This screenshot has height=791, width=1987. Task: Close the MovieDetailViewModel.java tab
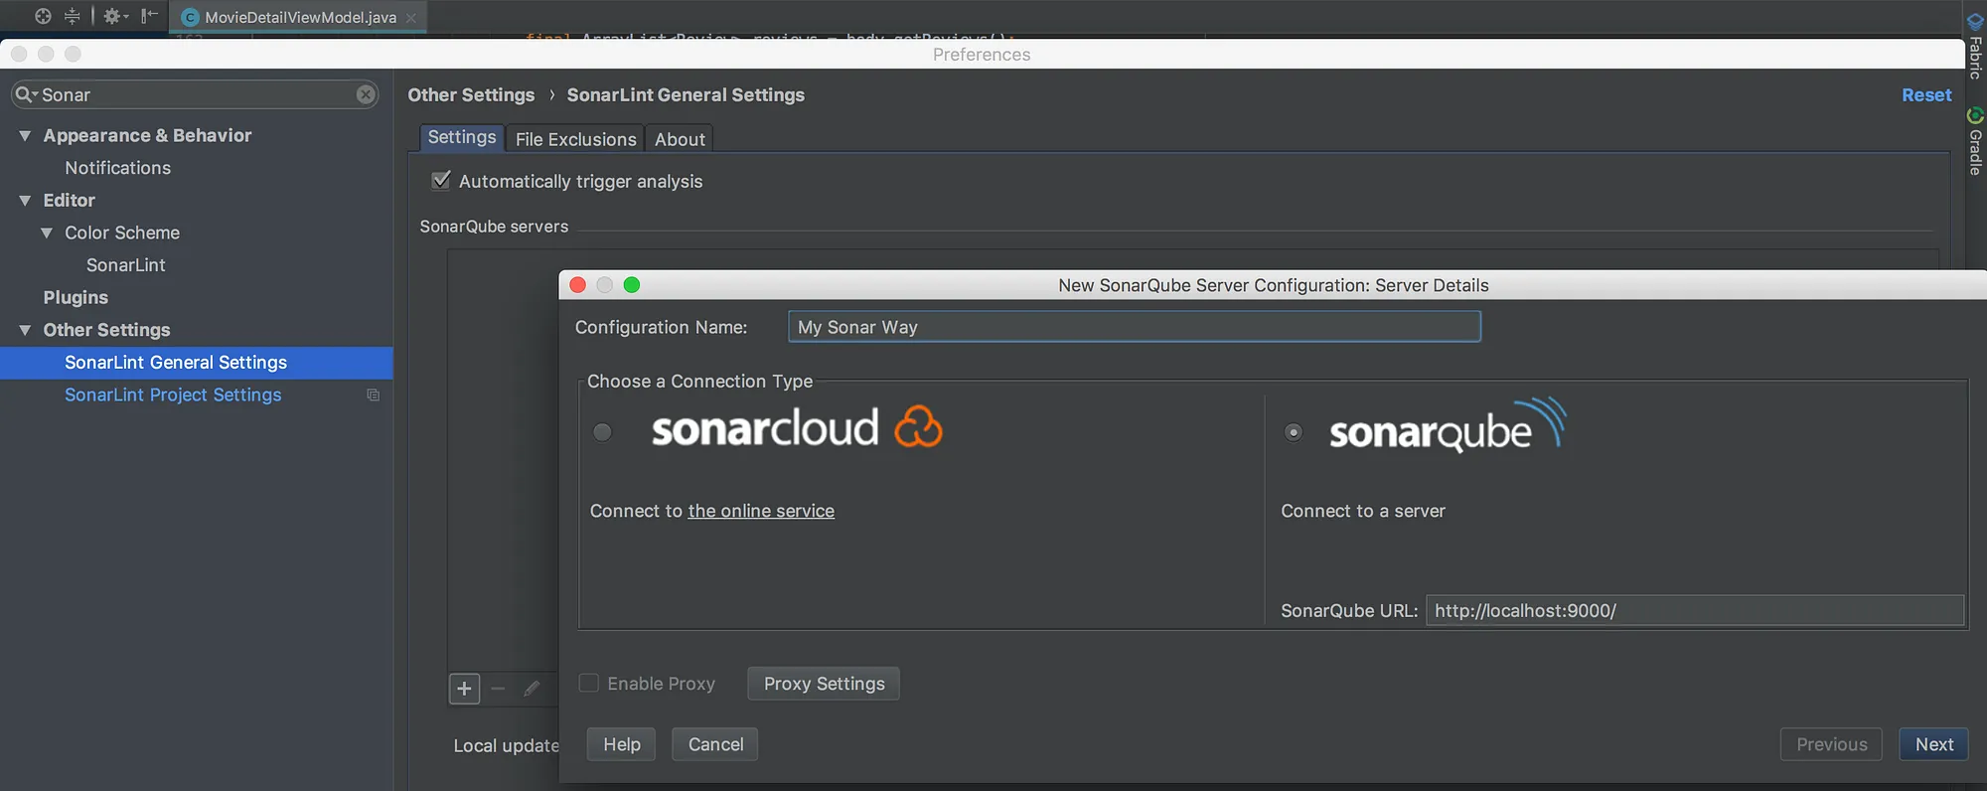tap(410, 17)
